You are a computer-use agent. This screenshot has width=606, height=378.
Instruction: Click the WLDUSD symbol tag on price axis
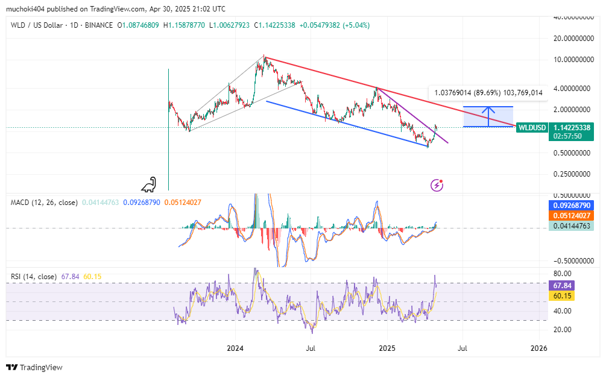coord(532,128)
